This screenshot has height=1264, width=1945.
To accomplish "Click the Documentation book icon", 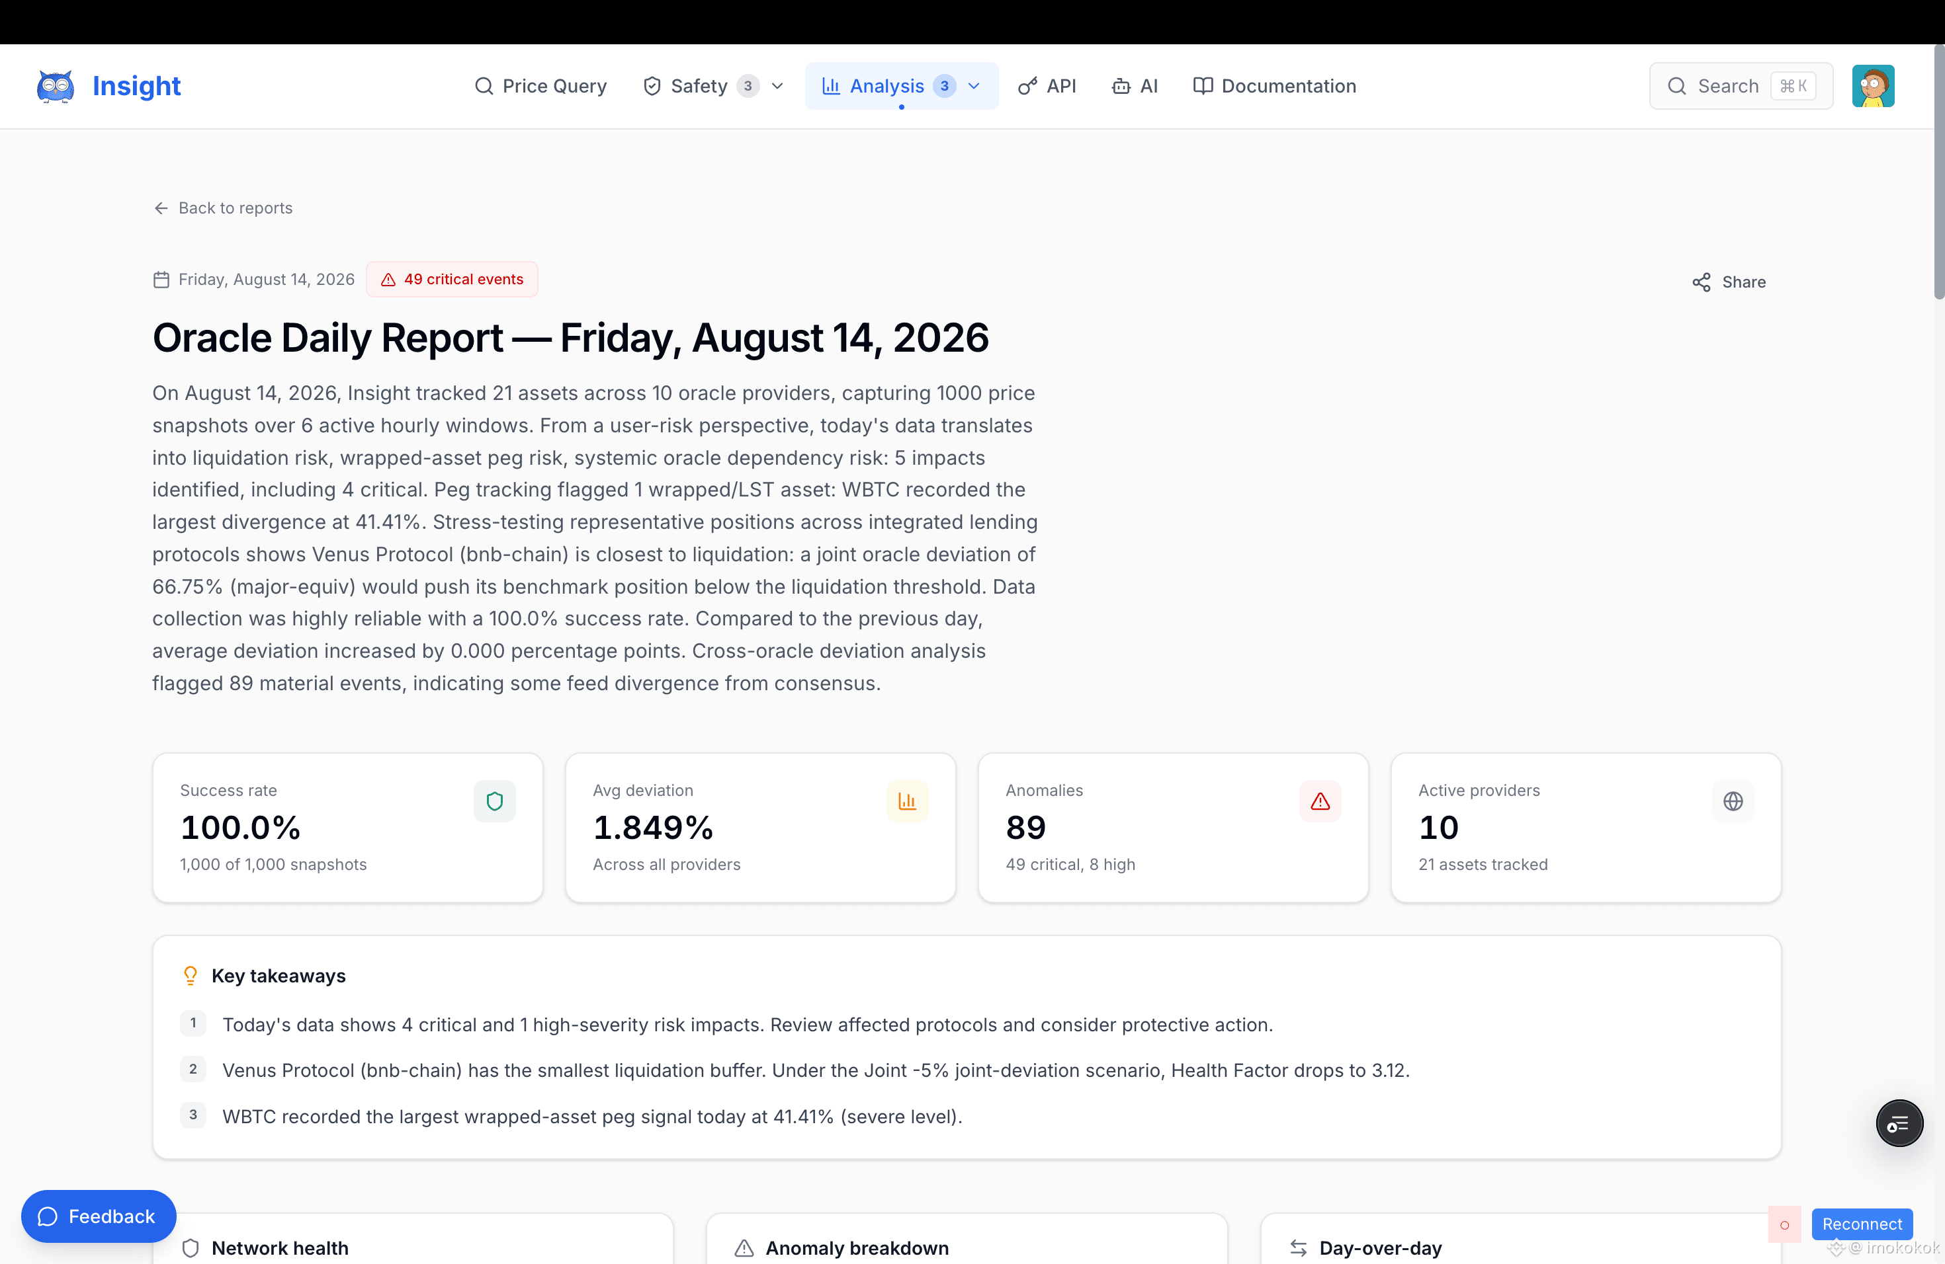I will point(1203,86).
